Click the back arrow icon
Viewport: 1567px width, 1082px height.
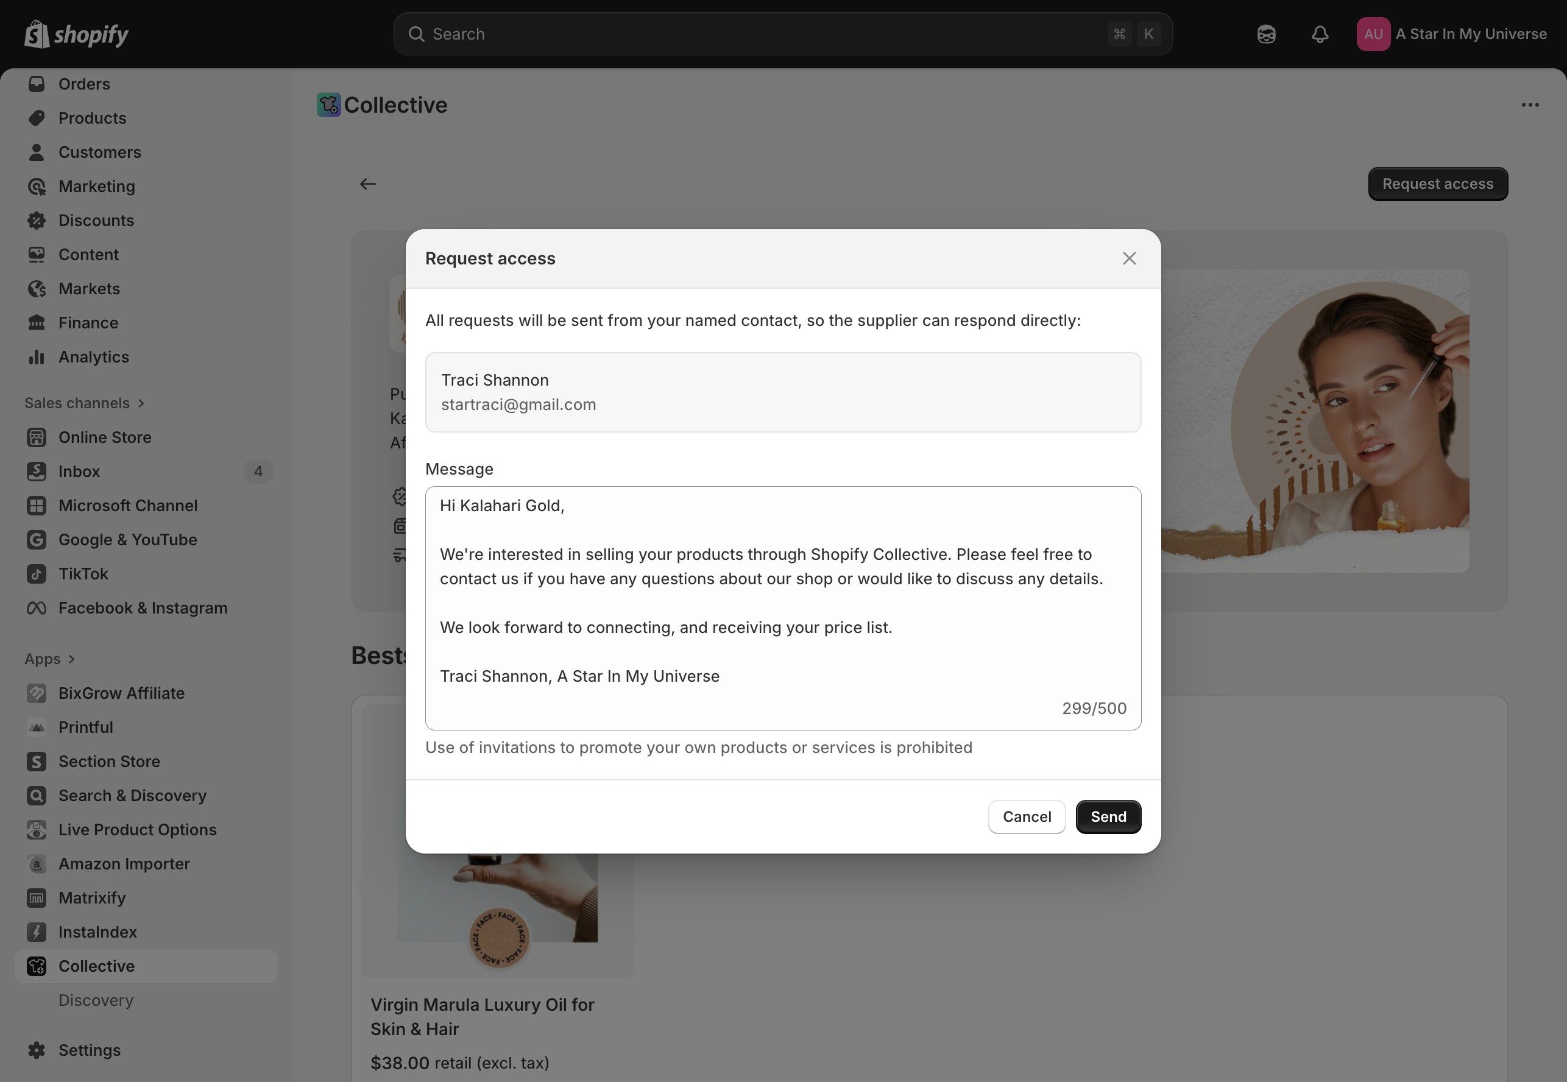tap(367, 184)
